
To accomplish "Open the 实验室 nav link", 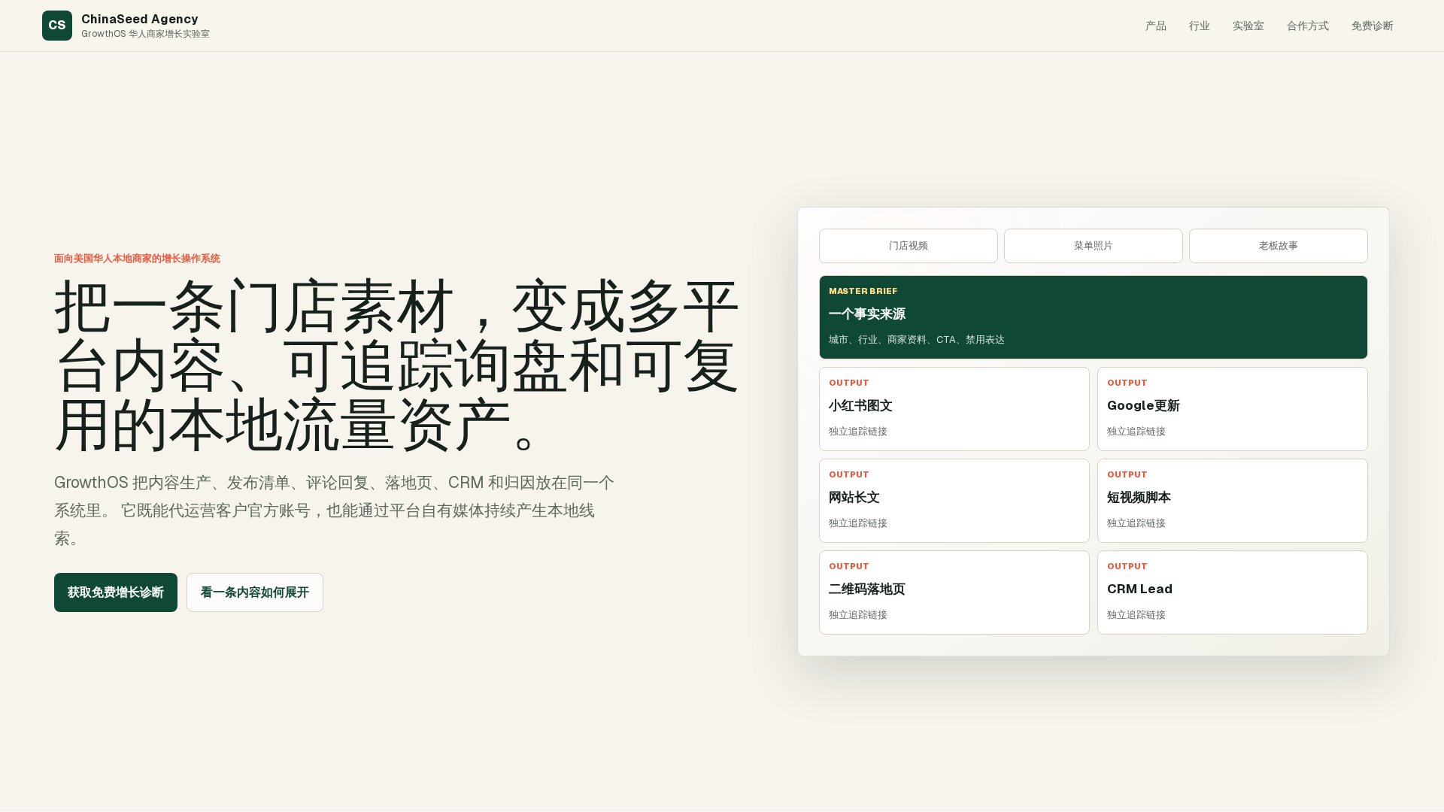I will click(1248, 26).
